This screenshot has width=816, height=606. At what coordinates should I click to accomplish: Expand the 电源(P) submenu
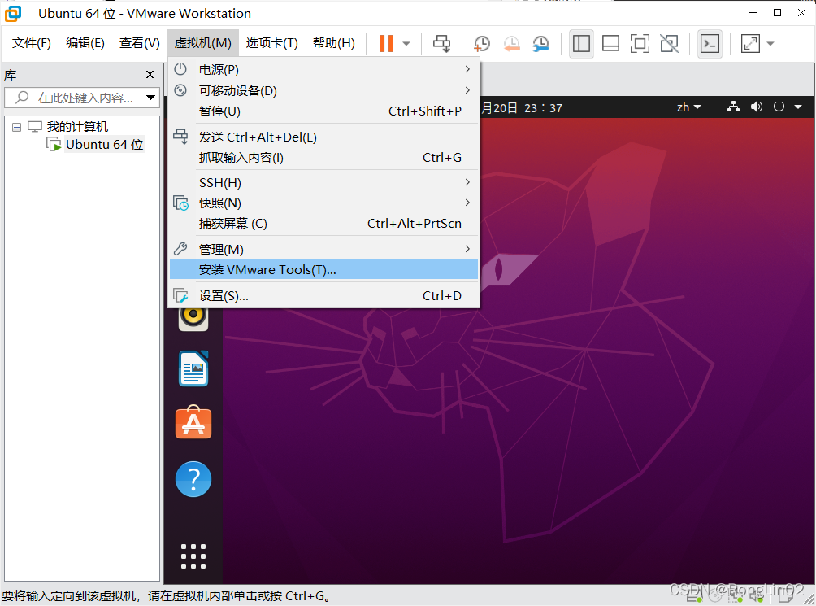pyautogui.click(x=323, y=69)
